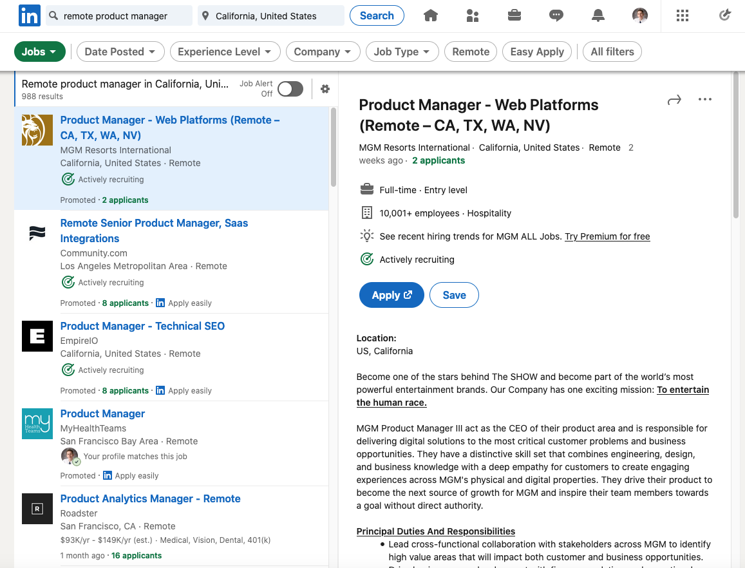Expand the Experience Level filter
Screen dimensions: 745x568
tap(225, 52)
